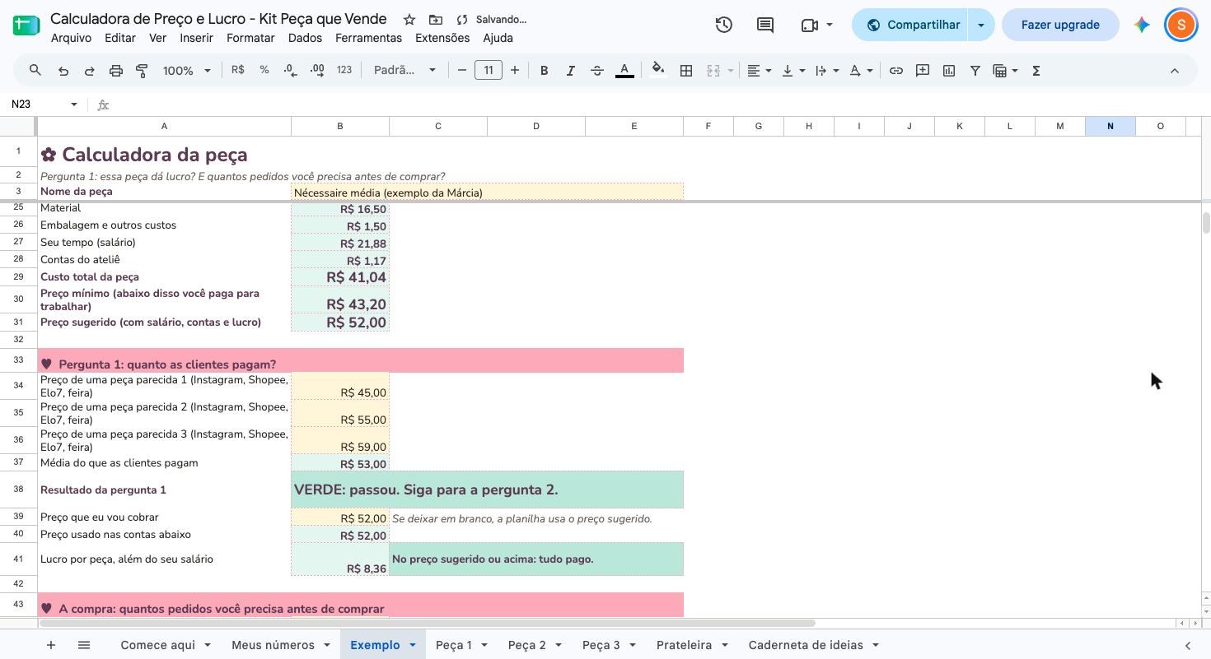The image size is (1211, 659).
Task: Undo the last action
Action: click(x=63, y=71)
